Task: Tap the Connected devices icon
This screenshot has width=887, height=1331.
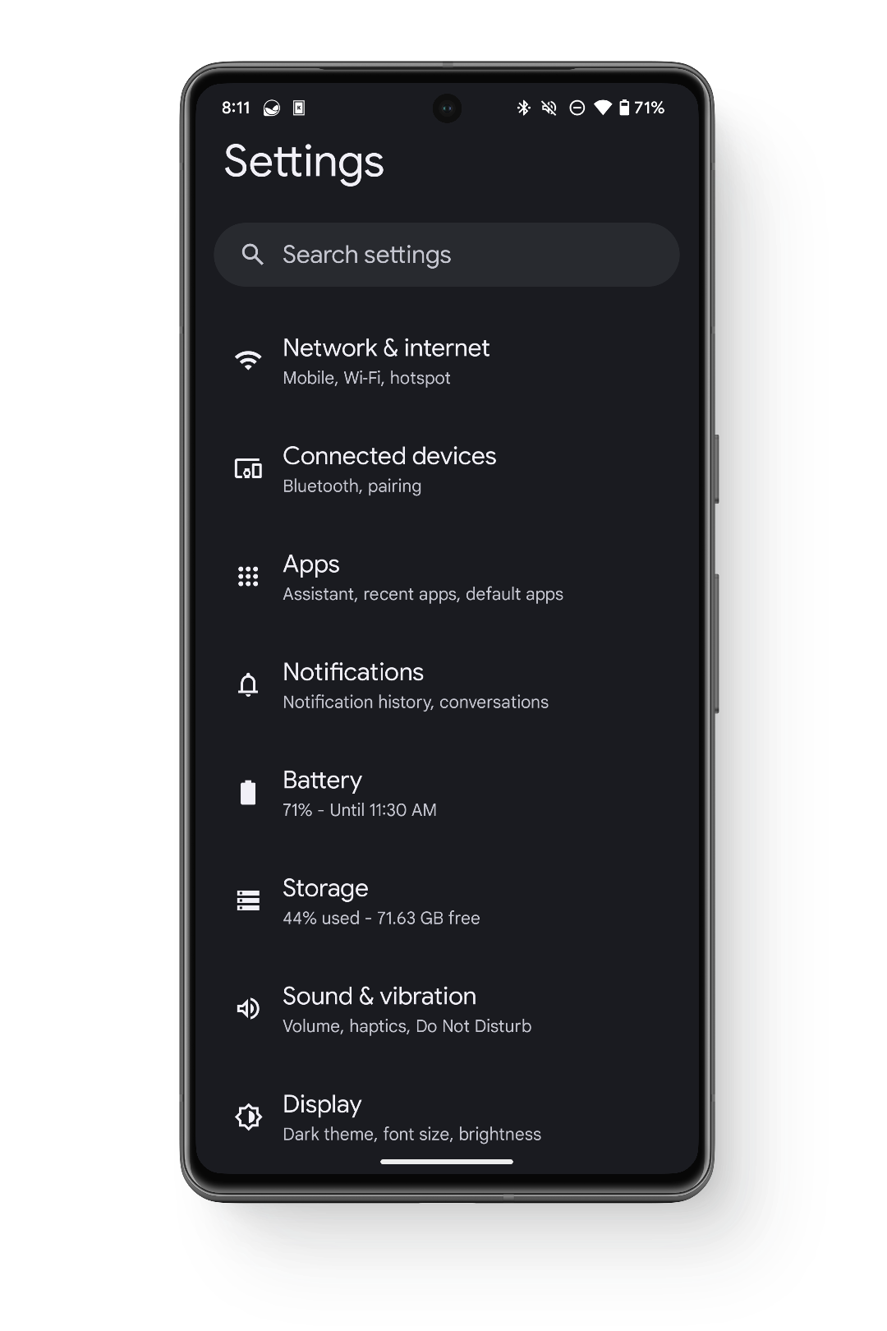Action: 248,468
